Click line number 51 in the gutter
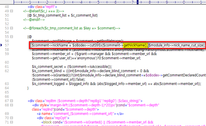 (x=7, y=20)
